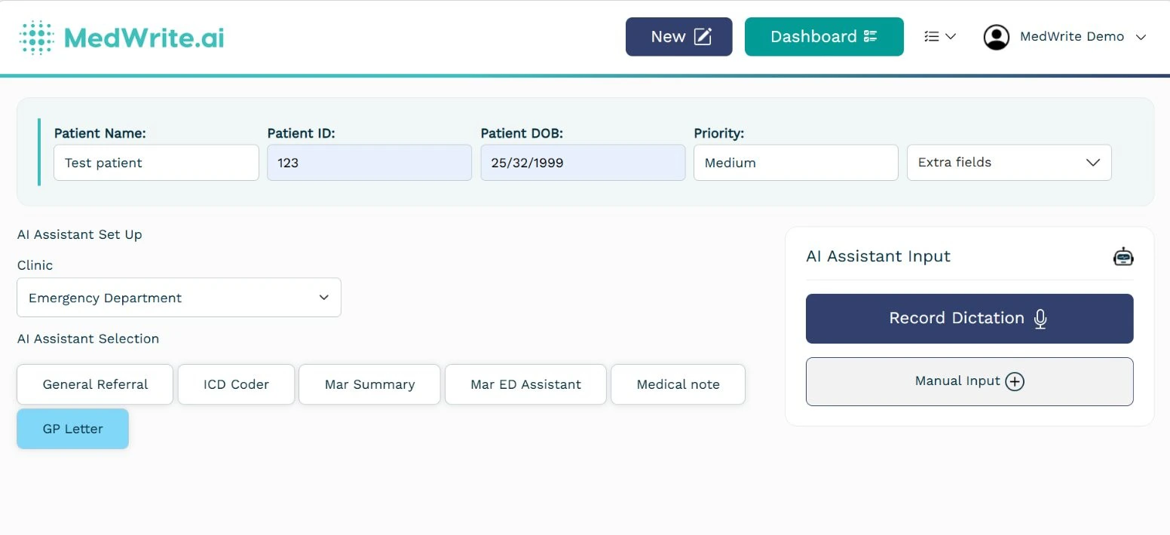Expand the Extra fields dropdown
This screenshot has height=535, width=1170.
[1009, 162]
